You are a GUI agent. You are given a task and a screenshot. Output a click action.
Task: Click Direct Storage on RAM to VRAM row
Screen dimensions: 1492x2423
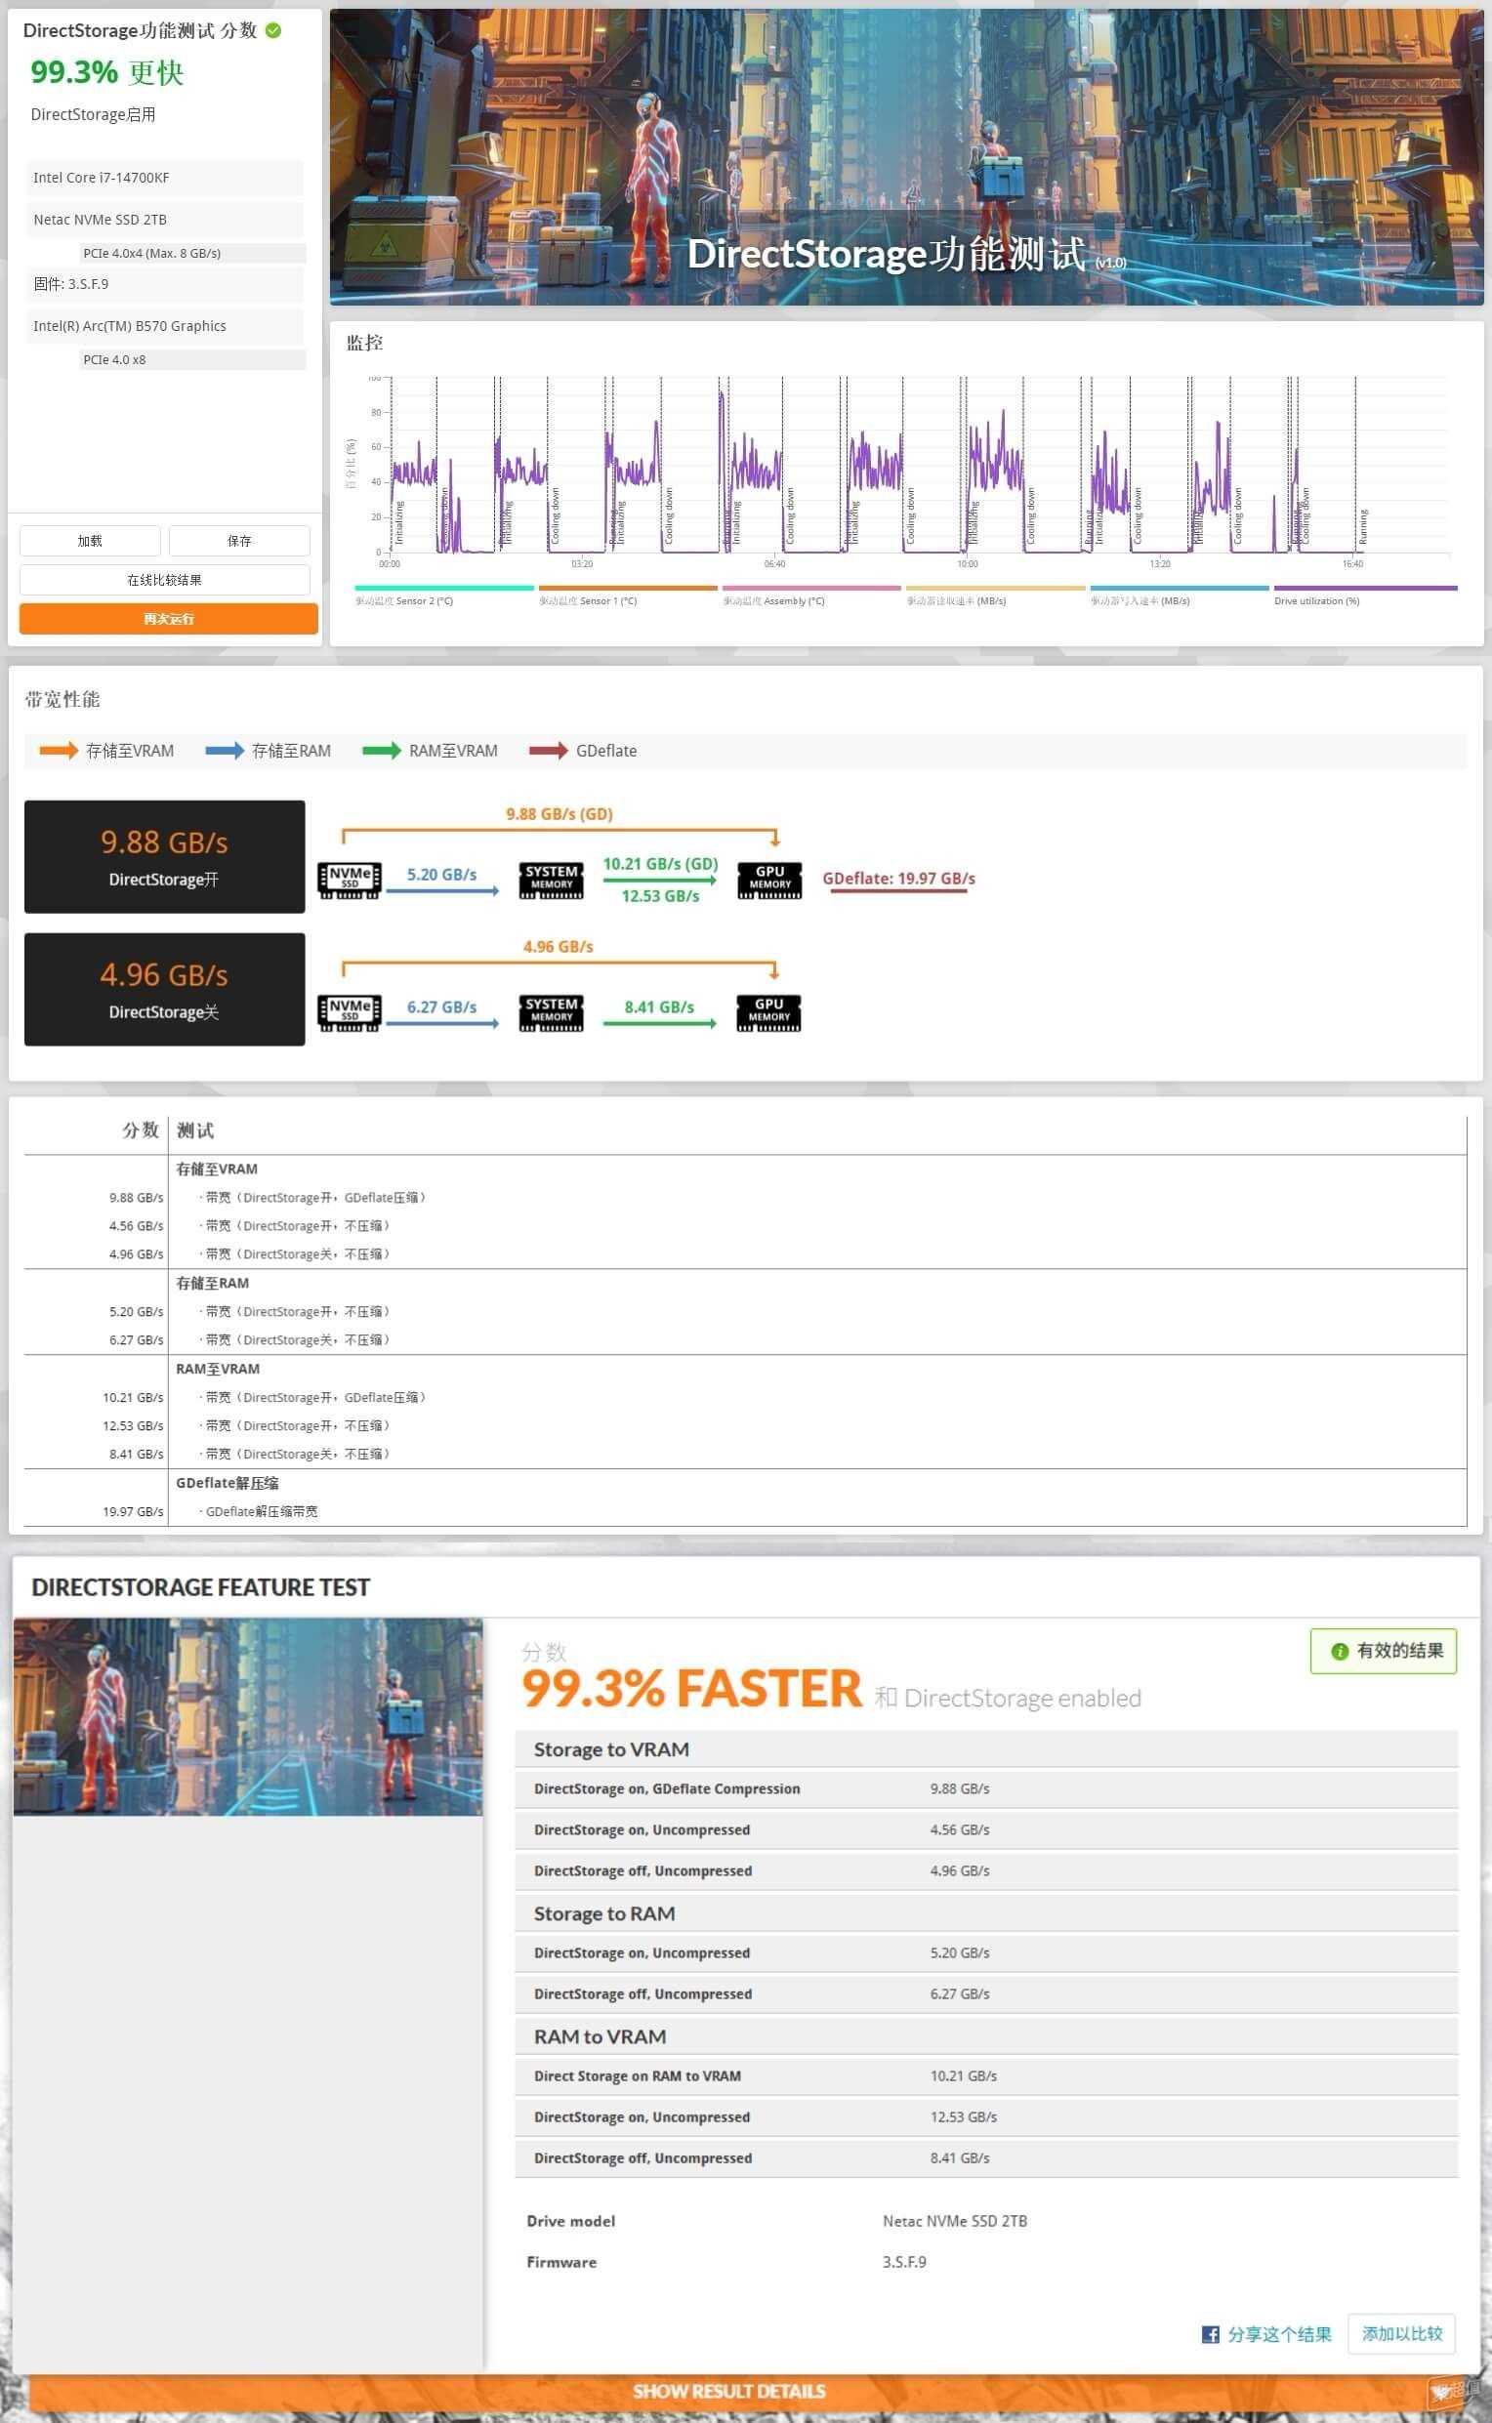[x=986, y=2075]
